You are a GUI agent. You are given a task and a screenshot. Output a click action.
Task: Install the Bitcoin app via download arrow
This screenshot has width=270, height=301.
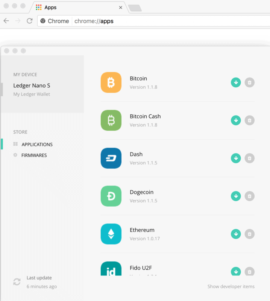click(236, 82)
